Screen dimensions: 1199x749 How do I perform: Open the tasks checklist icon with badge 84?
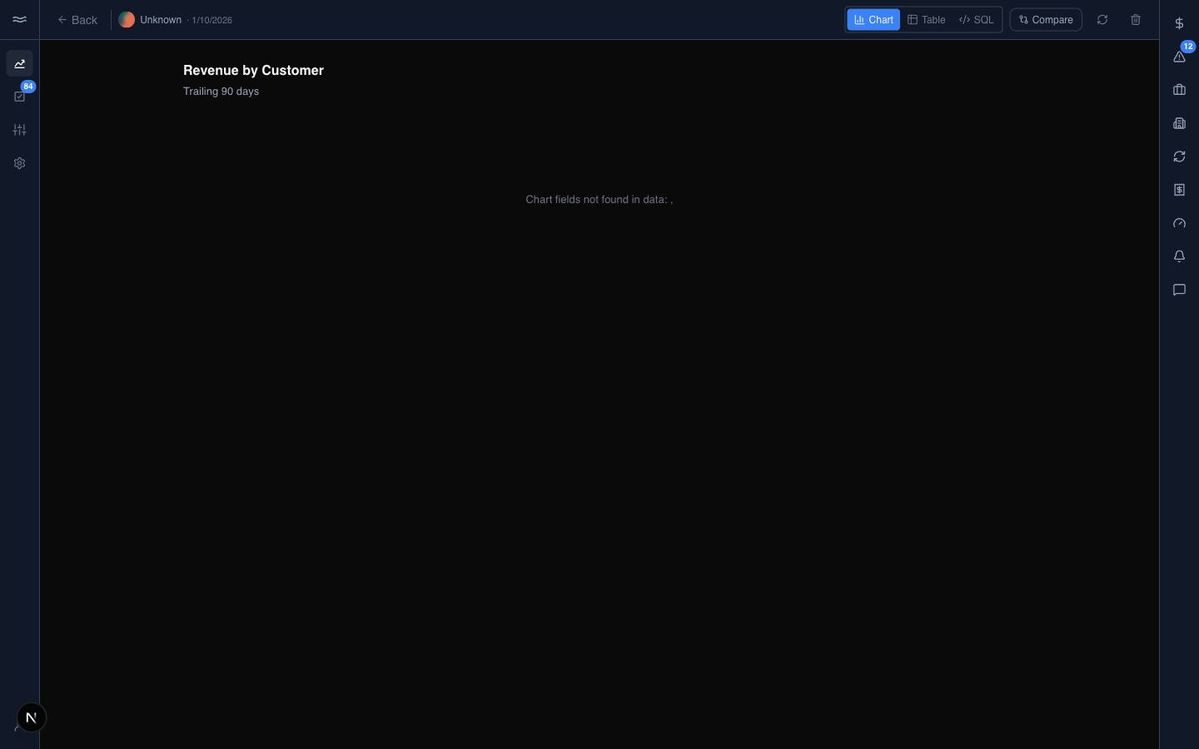click(19, 97)
